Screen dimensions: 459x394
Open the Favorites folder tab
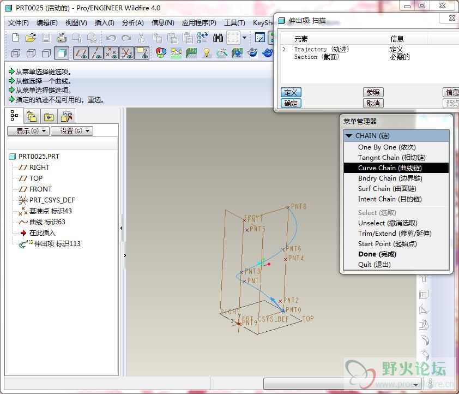click(x=49, y=117)
